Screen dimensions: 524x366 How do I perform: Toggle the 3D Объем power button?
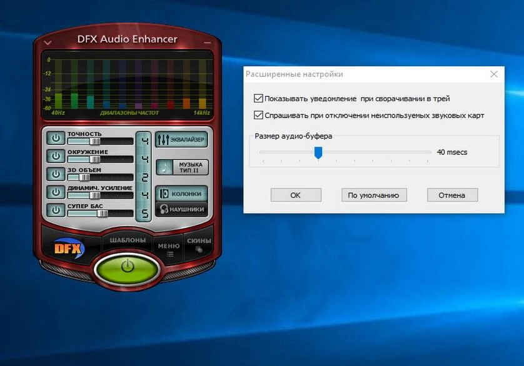[56, 174]
